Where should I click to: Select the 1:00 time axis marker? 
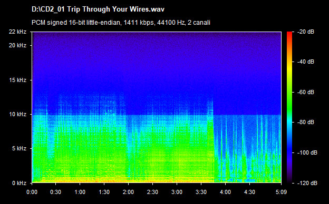point(80,192)
